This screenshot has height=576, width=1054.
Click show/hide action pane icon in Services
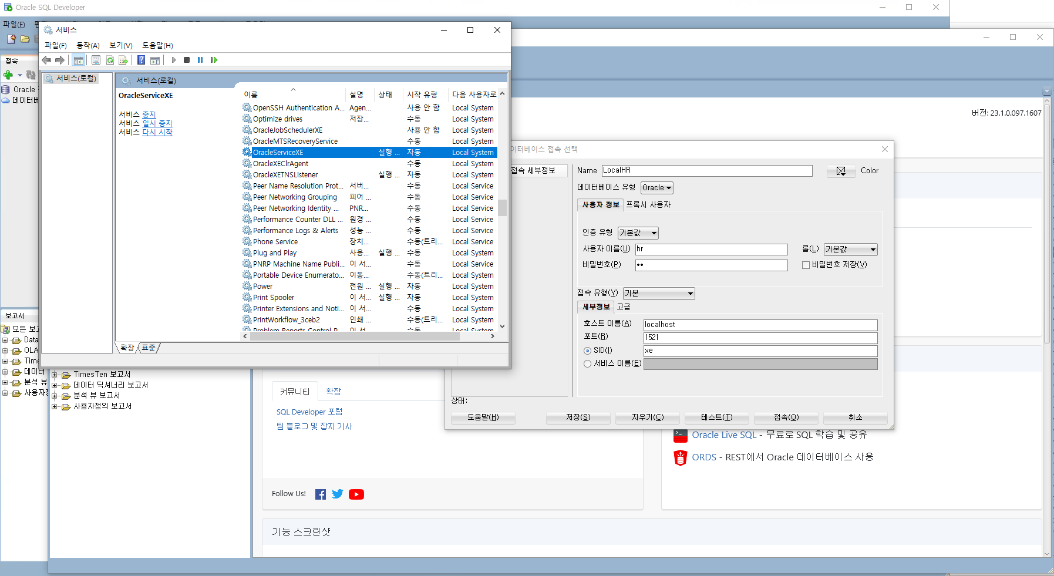(x=155, y=60)
